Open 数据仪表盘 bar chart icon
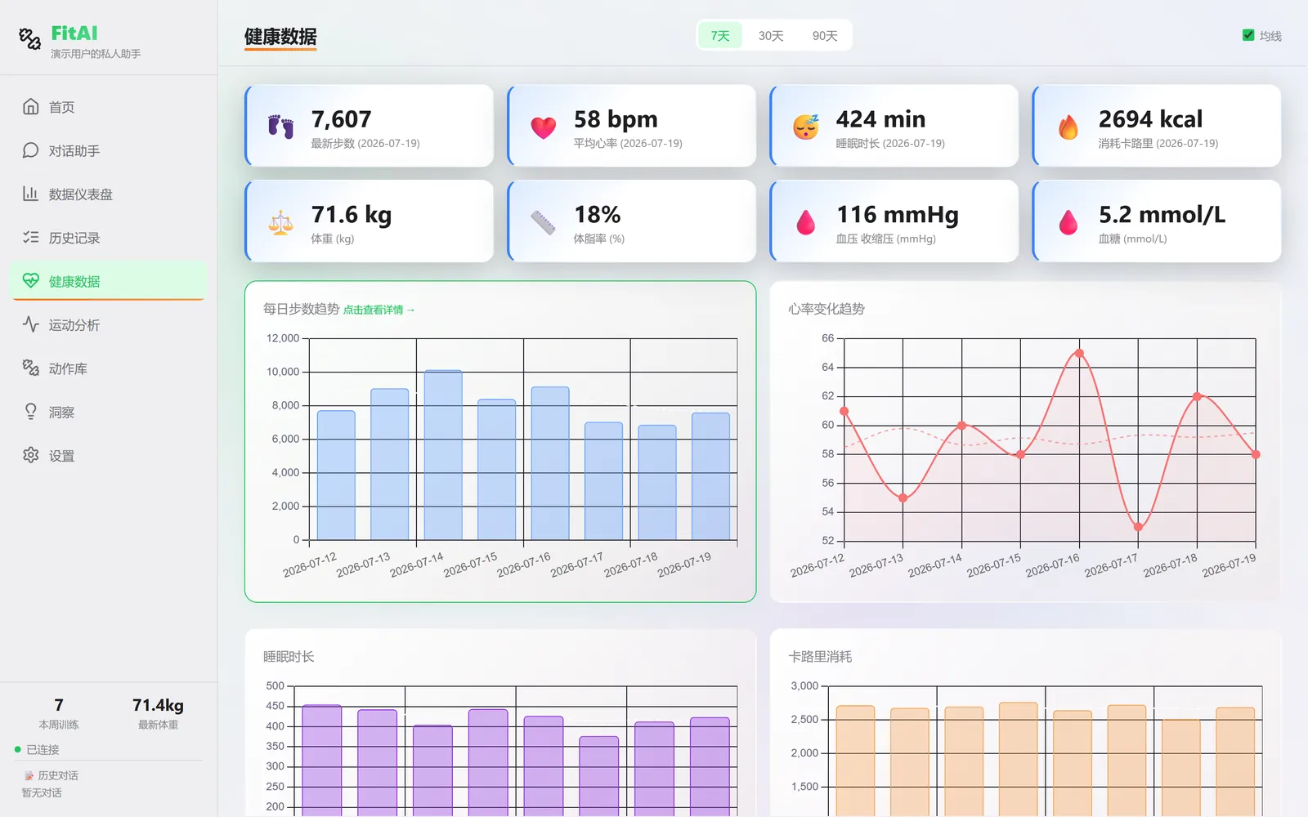The width and height of the screenshot is (1308, 817). pyautogui.click(x=31, y=194)
